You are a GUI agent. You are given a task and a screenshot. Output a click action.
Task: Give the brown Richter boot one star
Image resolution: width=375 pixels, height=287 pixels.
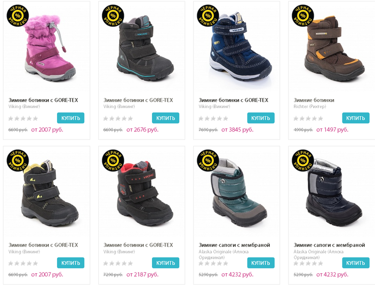pyautogui.click(x=296, y=119)
